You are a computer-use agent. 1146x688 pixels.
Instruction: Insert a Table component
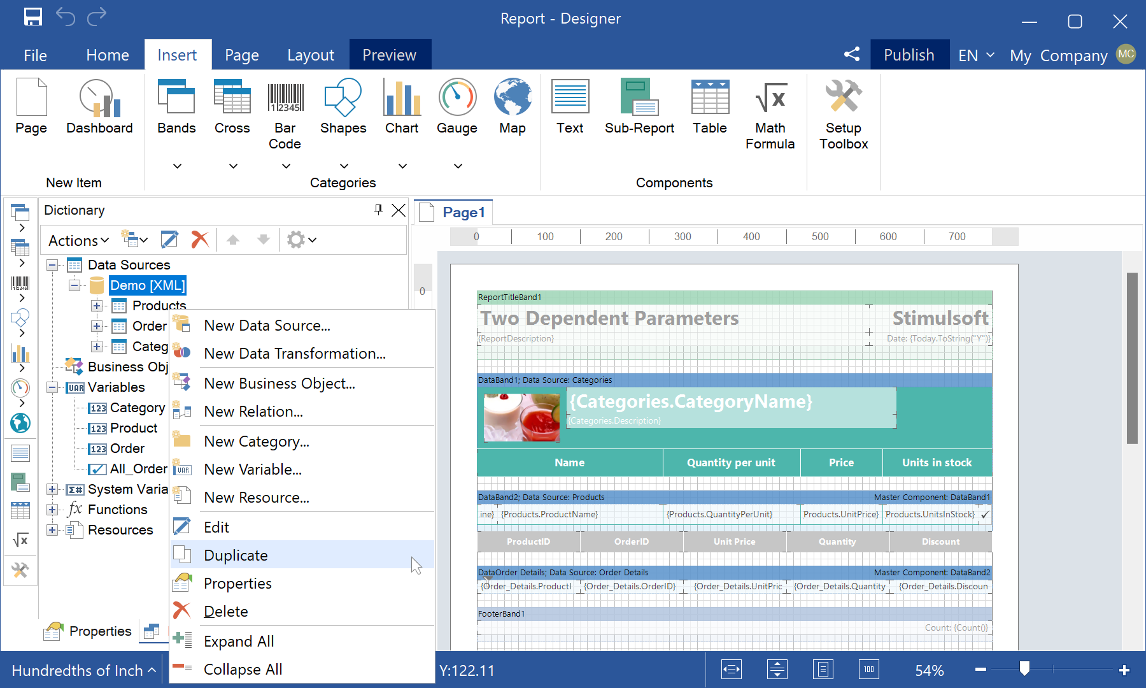click(x=710, y=106)
